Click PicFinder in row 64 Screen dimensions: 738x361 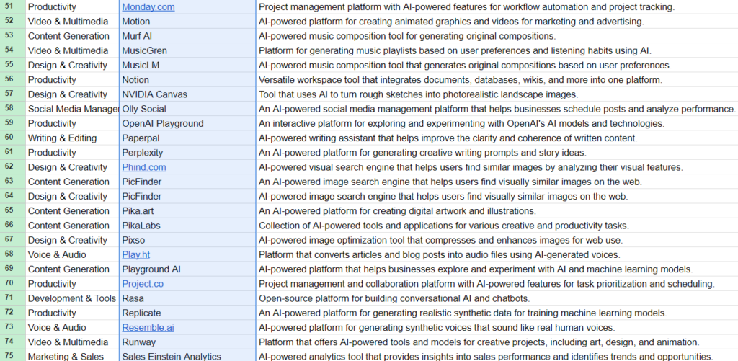click(x=188, y=197)
